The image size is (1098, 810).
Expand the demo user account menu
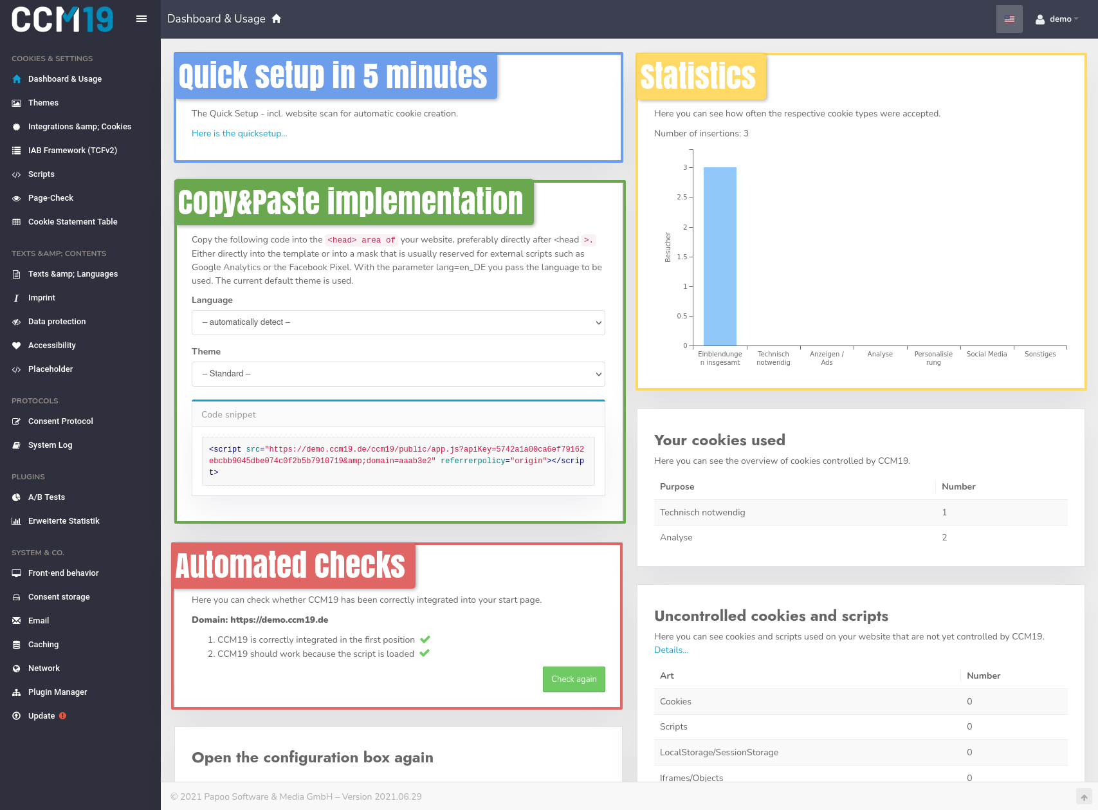pyautogui.click(x=1056, y=19)
